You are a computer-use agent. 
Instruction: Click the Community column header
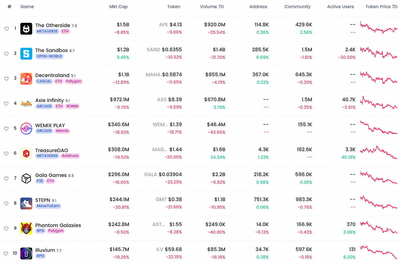(x=297, y=7)
